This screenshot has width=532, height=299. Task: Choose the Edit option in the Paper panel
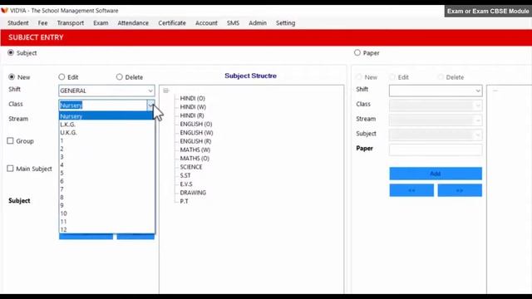(x=392, y=77)
